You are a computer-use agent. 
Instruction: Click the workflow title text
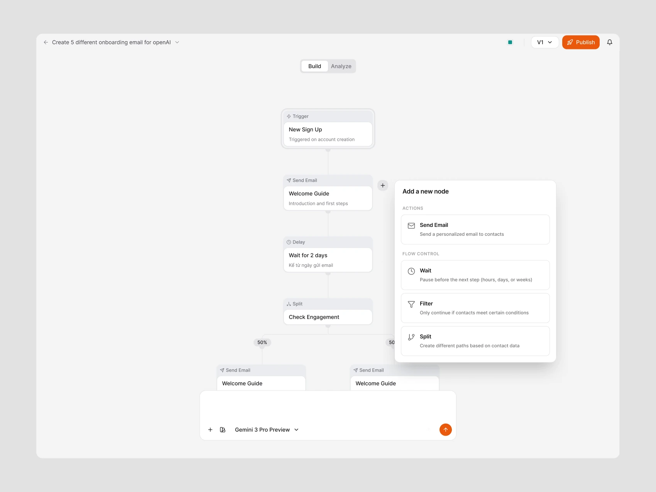[x=112, y=42]
